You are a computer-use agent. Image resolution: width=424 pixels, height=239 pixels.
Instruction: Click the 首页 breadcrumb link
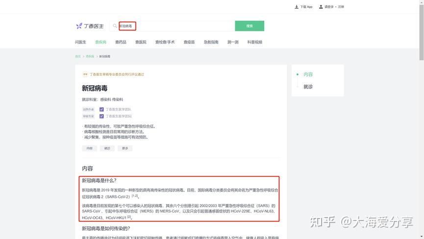coord(78,56)
